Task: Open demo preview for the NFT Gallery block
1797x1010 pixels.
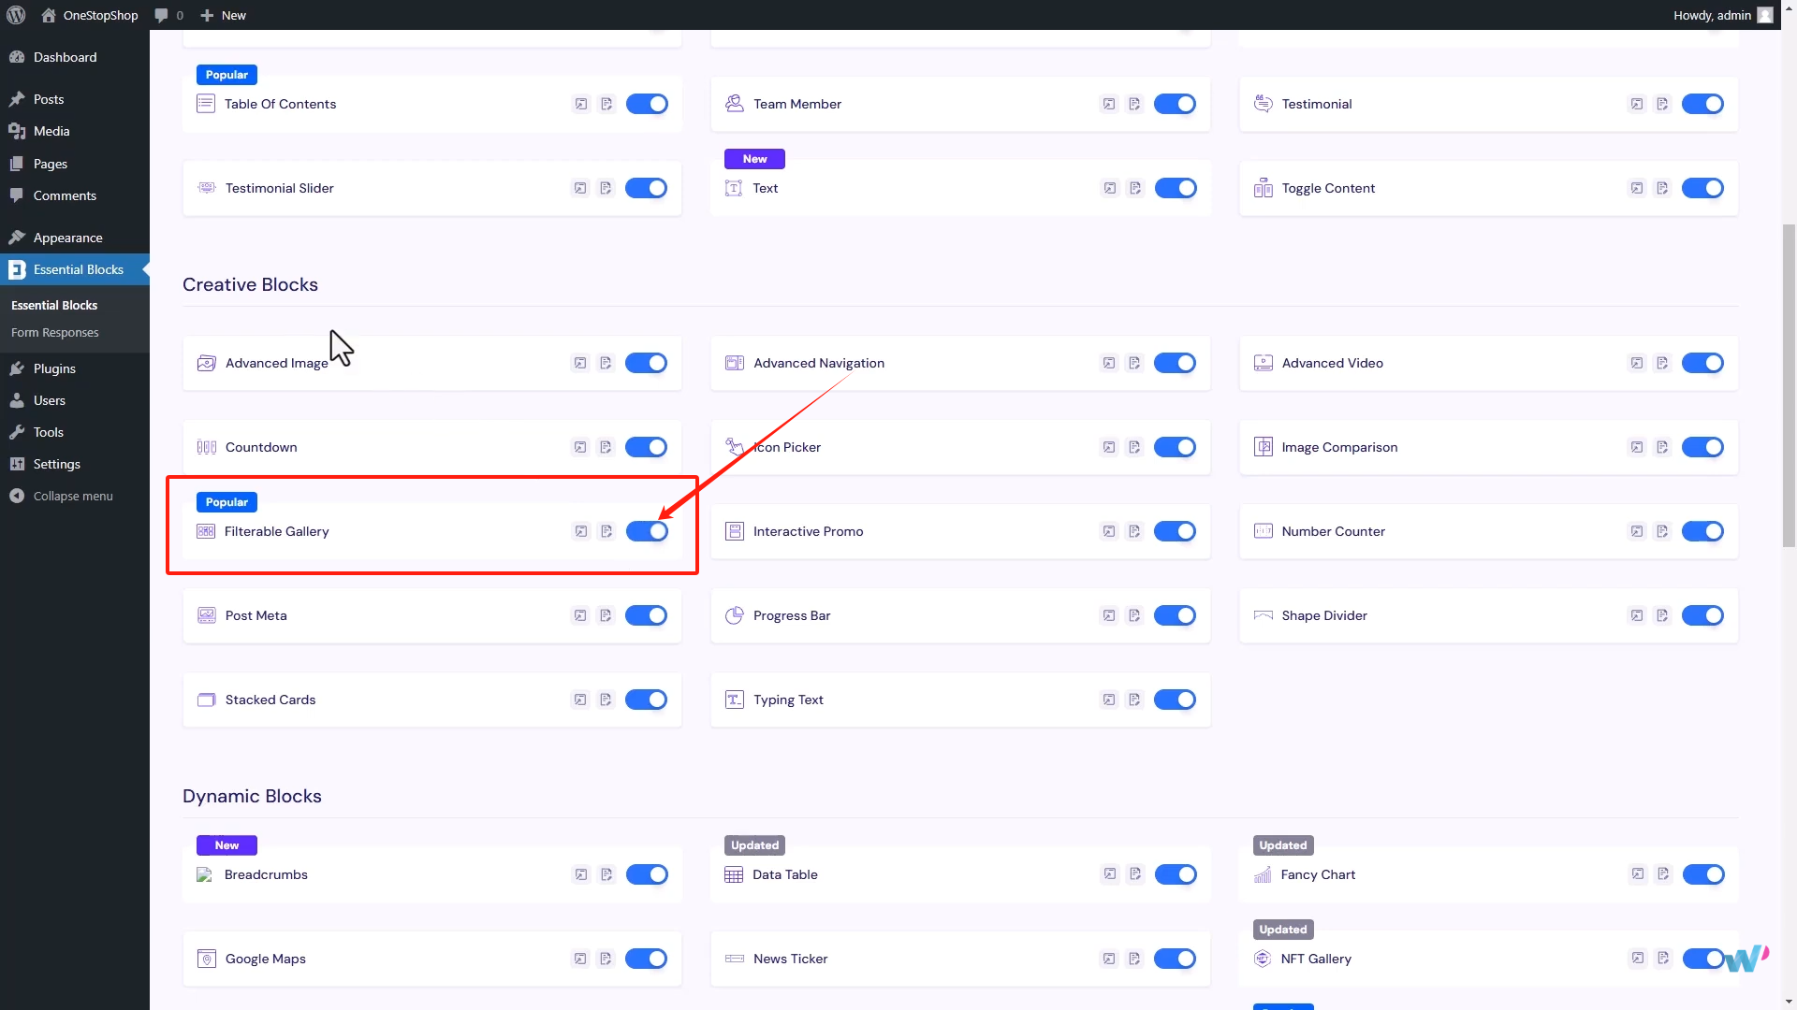Action: pos(1638,959)
